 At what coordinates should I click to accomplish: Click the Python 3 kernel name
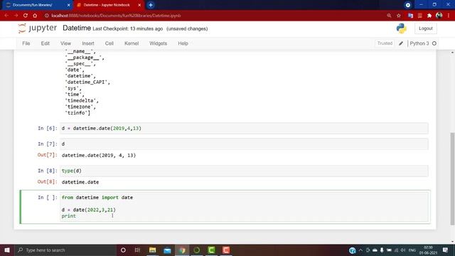419,43
